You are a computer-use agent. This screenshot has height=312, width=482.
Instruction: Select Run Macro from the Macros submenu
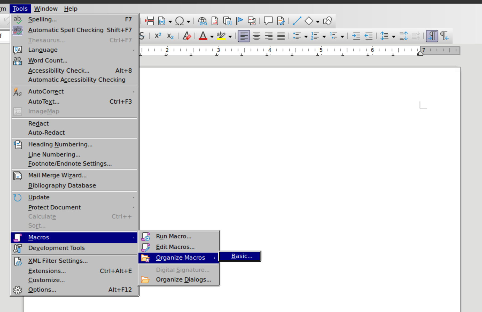tap(179, 236)
